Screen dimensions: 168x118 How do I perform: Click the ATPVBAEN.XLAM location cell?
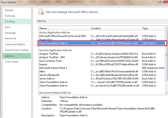click(114, 57)
